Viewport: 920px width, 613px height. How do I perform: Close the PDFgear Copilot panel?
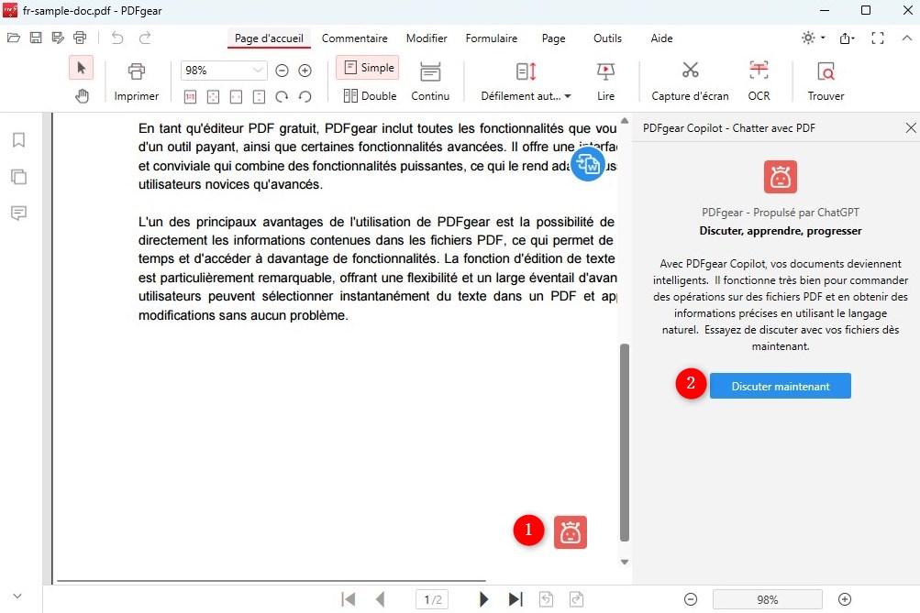pos(911,127)
